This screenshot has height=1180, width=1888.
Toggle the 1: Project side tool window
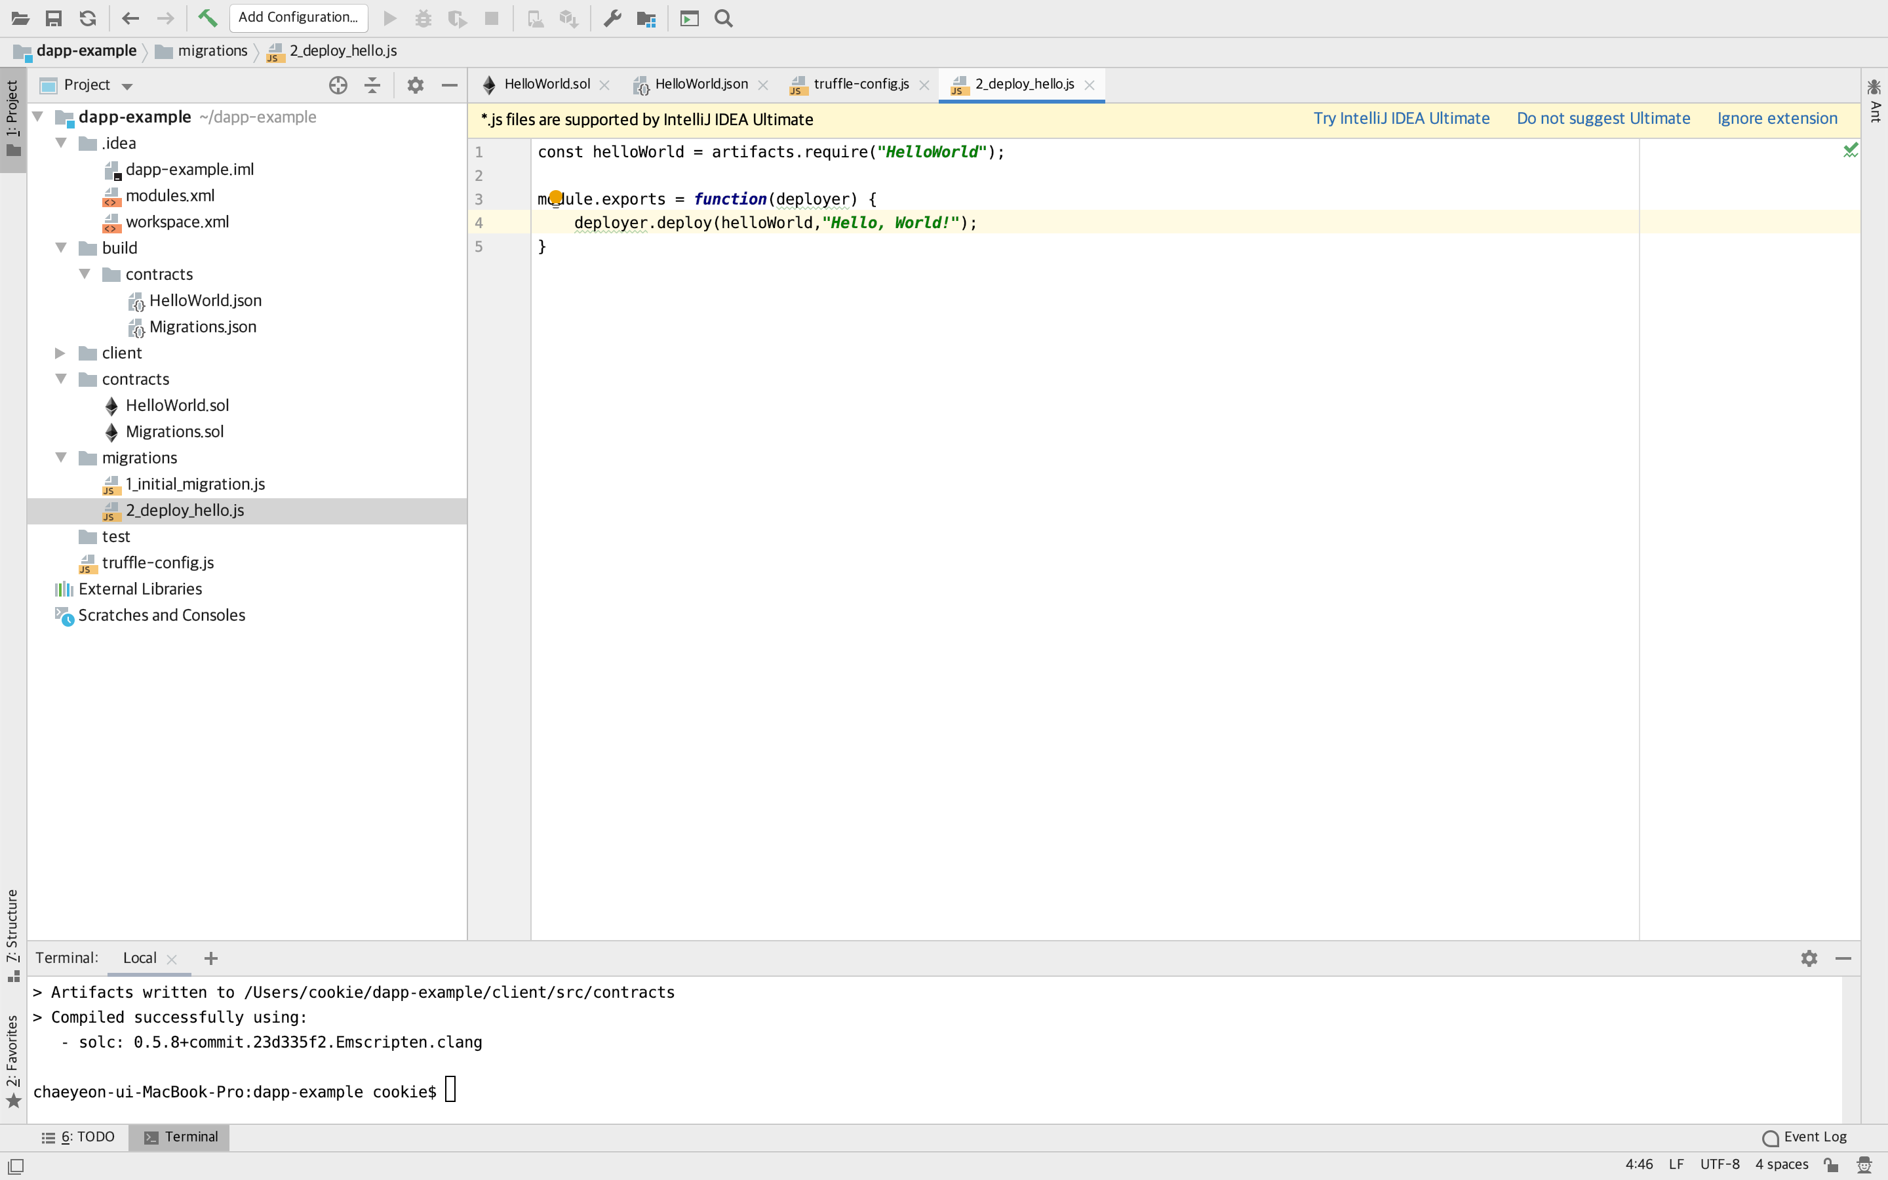13,119
